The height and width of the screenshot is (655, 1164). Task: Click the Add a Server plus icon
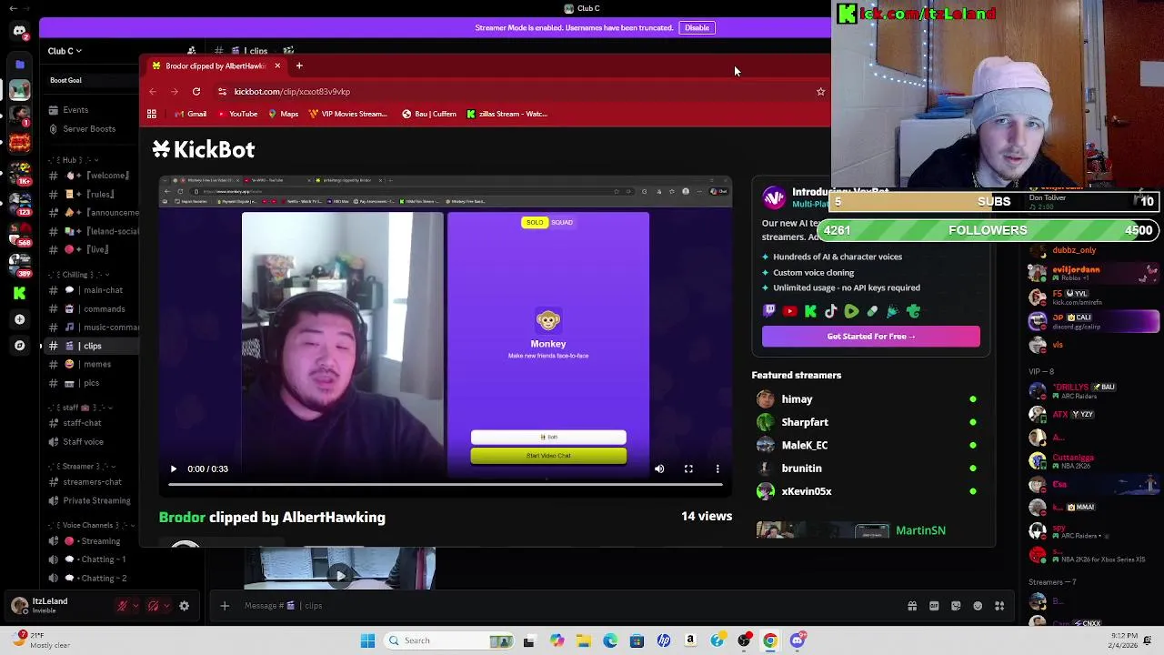(19, 319)
